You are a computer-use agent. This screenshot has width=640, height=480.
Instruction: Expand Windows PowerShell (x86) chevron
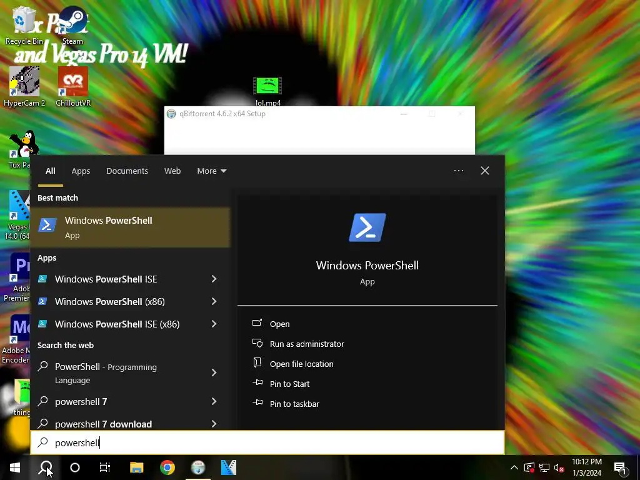click(x=214, y=301)
